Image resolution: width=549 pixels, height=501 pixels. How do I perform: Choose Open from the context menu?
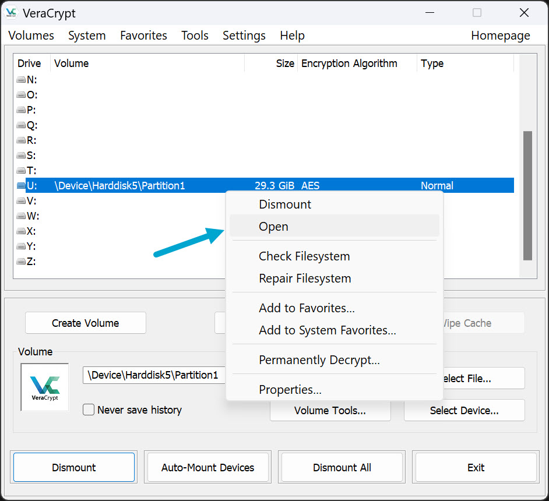pyautogui.click(x=273, y=227)
